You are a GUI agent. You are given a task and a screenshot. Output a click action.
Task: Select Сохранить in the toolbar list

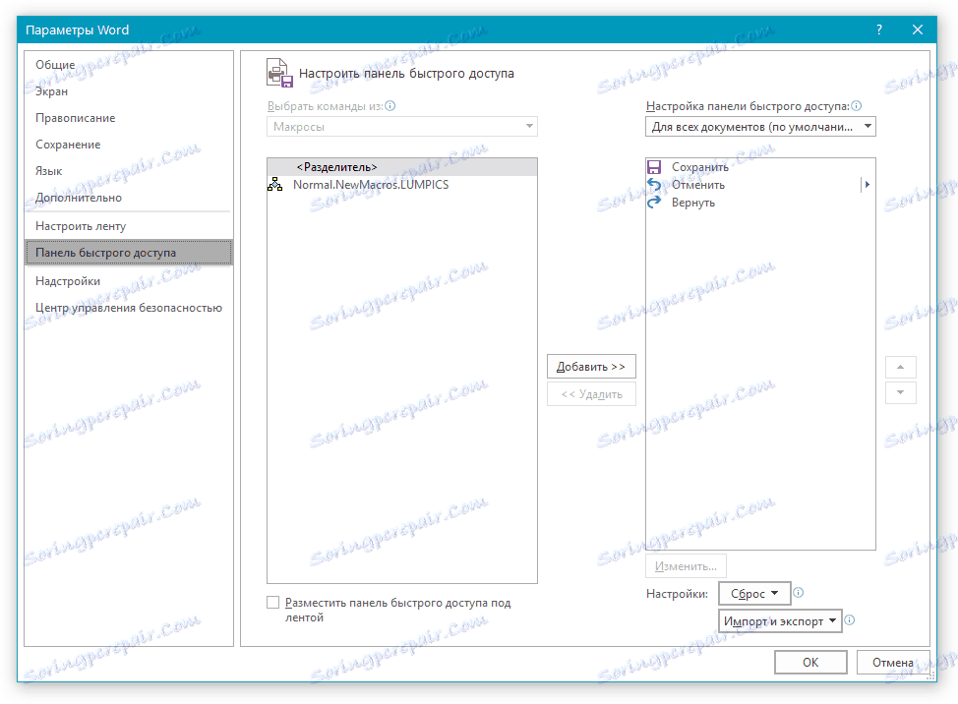pyautogui.click(x=760, y=167)
